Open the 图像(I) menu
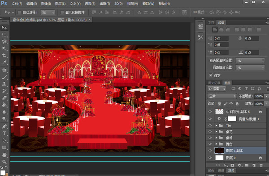 coord(46,4)
